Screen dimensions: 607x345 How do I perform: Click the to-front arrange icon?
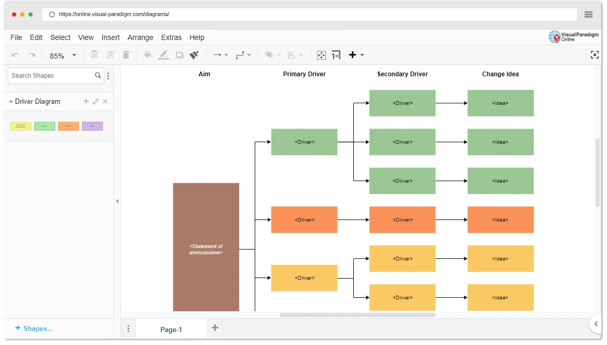pos(269,55)
